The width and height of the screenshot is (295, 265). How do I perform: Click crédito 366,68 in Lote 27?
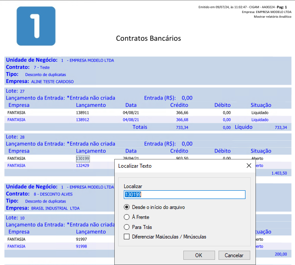tap(182, 120)
